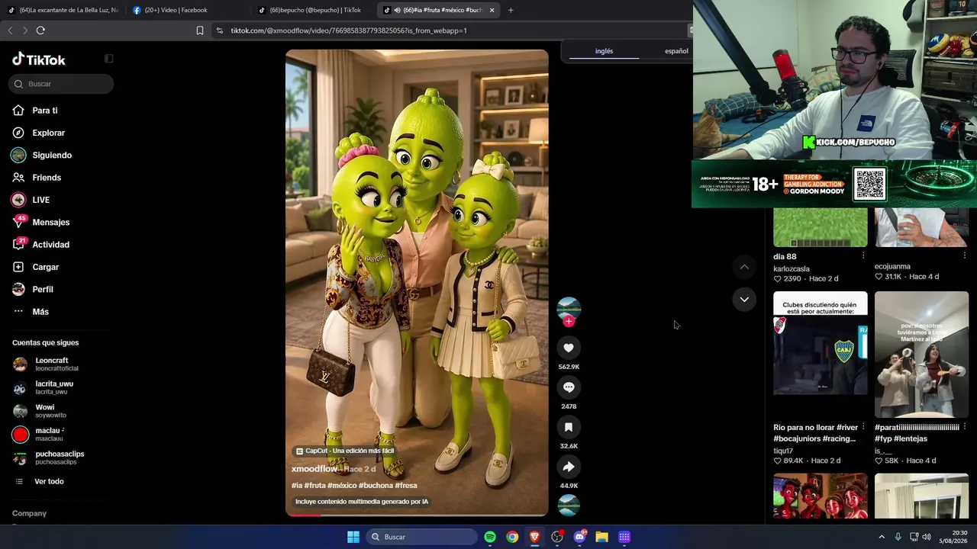Bookmark this page in the browser
The height and width of the screenshot is (549, 977).
200,30
